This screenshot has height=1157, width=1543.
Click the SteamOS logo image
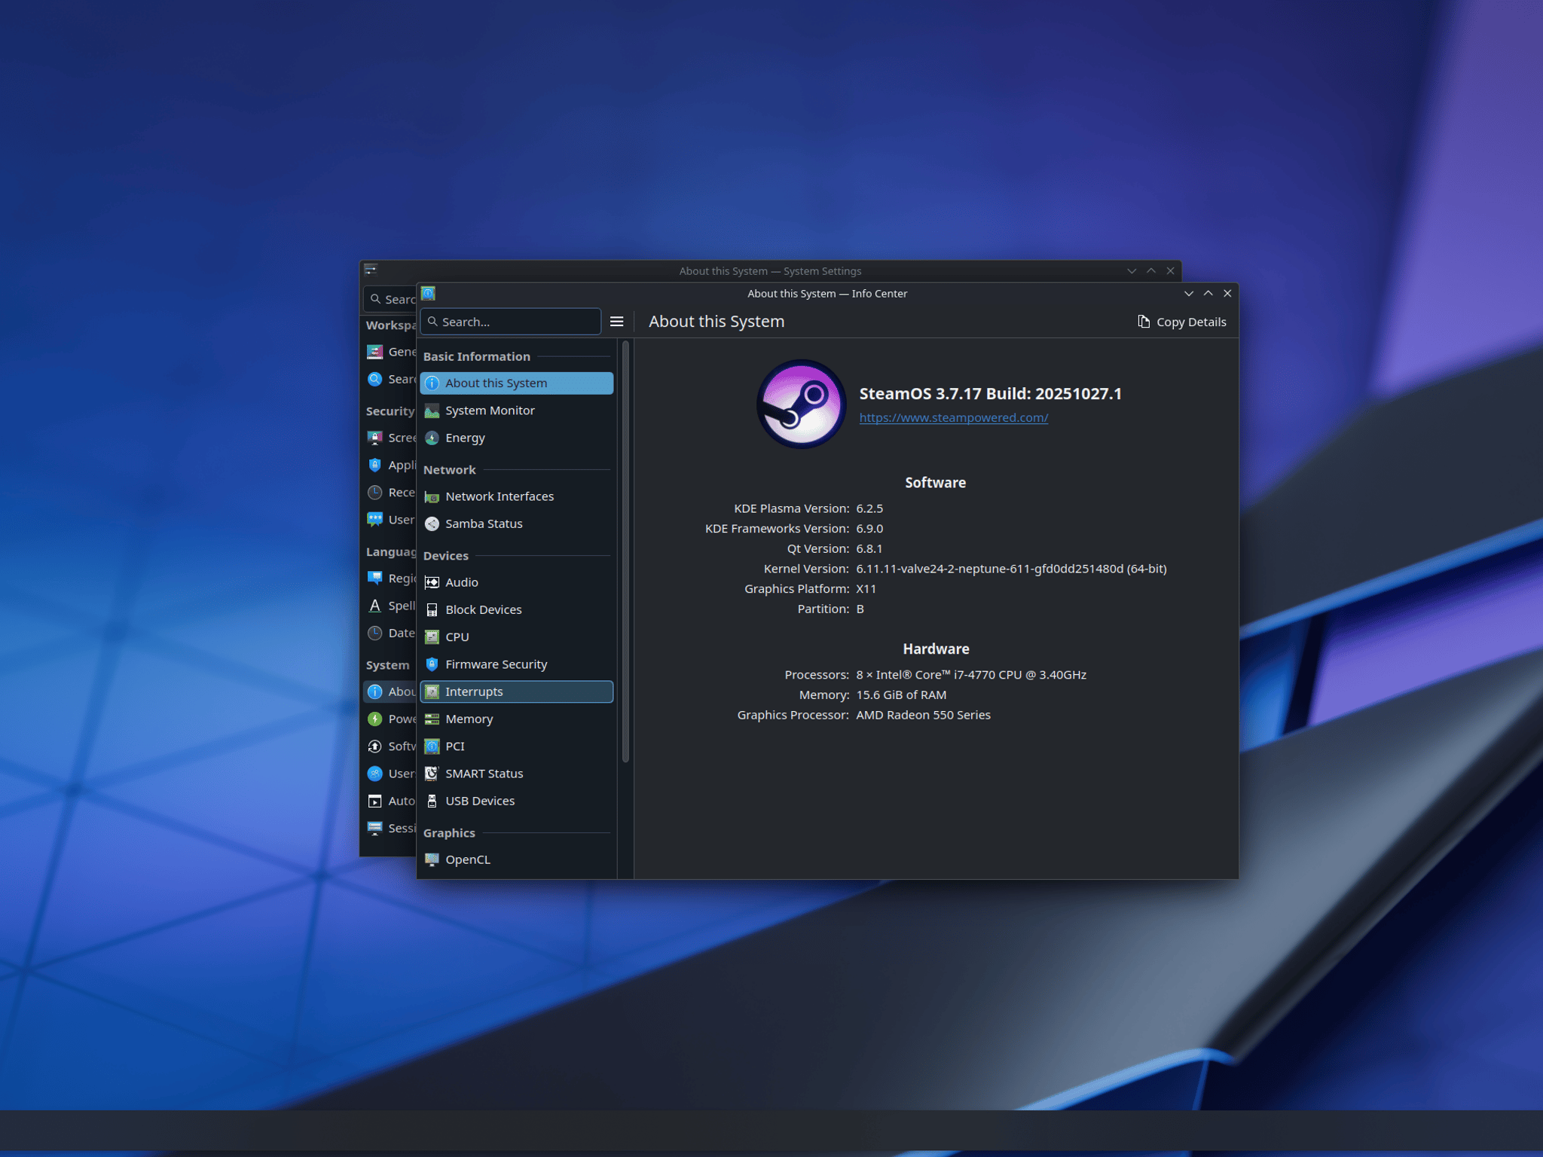click(801, 404)
